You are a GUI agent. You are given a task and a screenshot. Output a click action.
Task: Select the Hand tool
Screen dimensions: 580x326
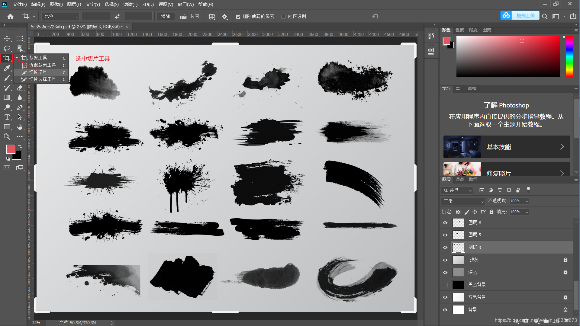point(20,127)
